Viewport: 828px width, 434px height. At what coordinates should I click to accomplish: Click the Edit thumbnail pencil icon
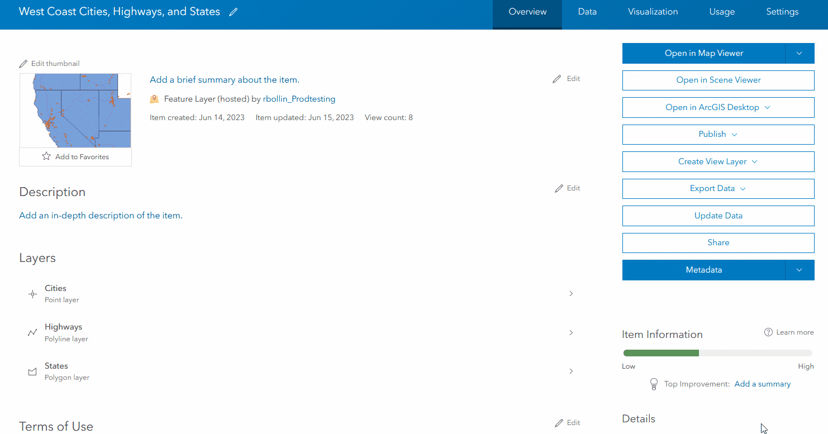pyautogui.click(x=23, y=63)
